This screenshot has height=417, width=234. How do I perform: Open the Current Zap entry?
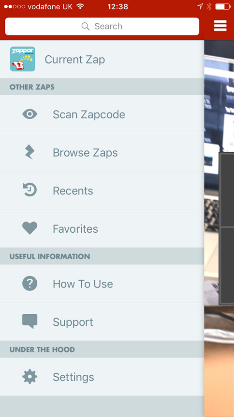(102, 59)
